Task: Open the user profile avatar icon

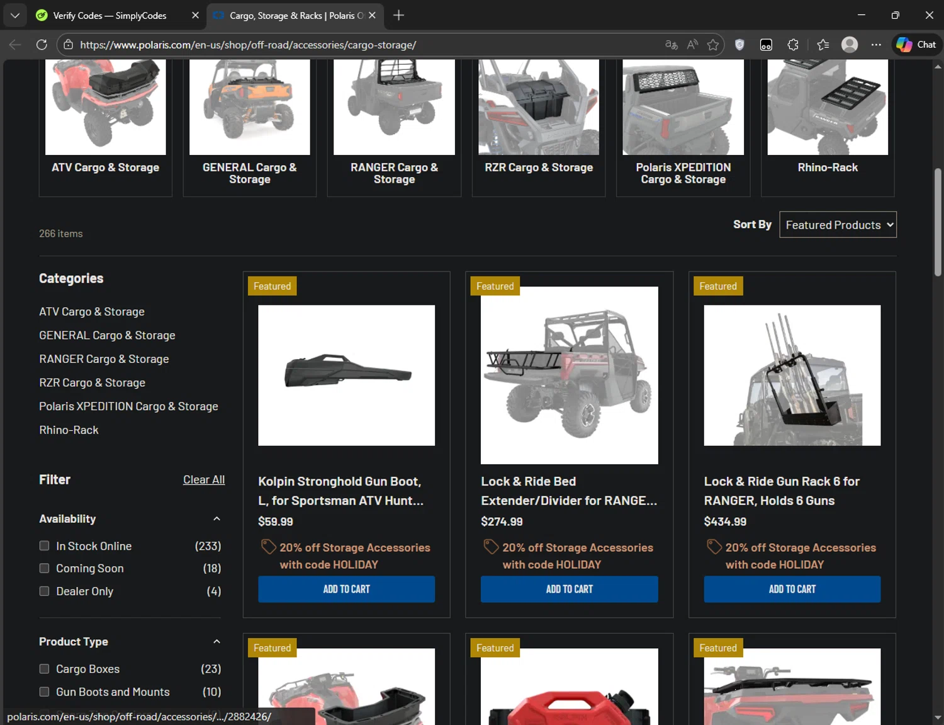Action: click(x=850, y=45)
